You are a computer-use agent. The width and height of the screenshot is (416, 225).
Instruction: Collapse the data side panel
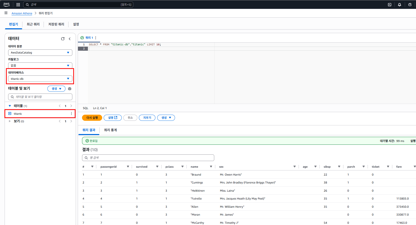pyautogui.click(x=70, y=39)
